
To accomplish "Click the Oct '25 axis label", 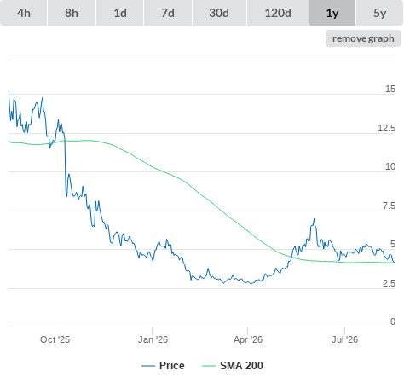I will click(55, 339).
